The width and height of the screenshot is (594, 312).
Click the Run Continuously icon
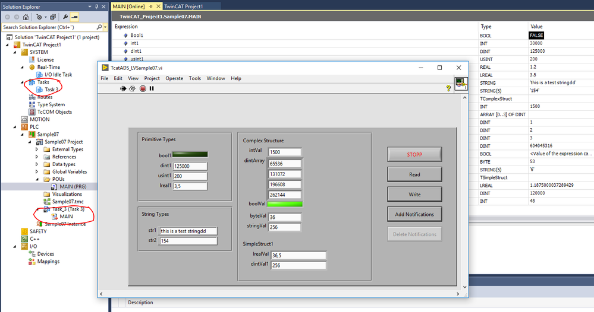[x=133, y=88]
